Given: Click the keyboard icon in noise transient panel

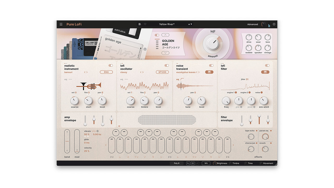Looking at the screenshot, I should 209,72.
